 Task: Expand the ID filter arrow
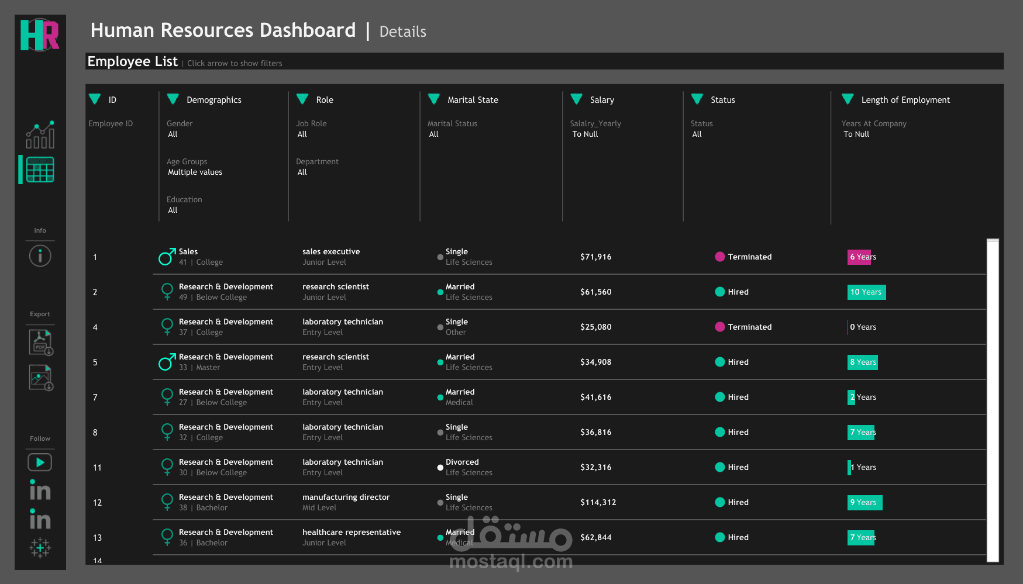[95, 99]
